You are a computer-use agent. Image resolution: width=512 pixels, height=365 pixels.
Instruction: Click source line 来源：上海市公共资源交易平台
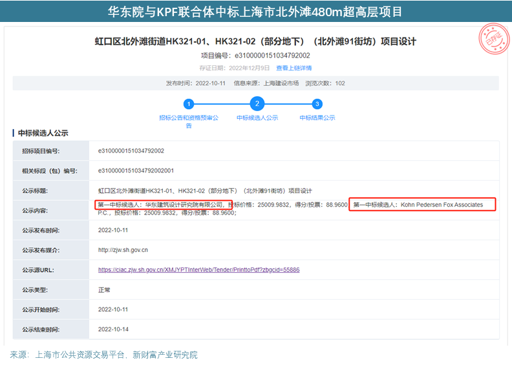pos(104,355)
